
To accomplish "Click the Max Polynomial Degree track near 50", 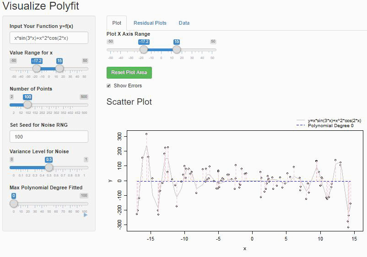I will click(49, 203).
